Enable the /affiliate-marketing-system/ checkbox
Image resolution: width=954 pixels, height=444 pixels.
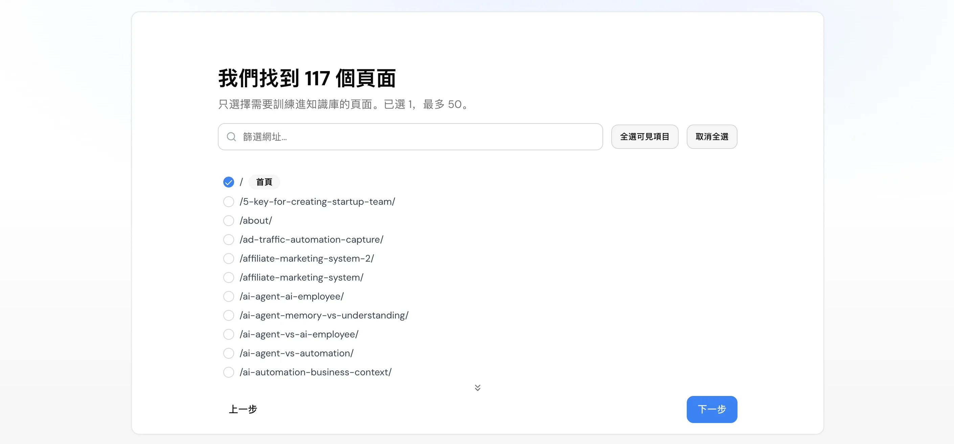point(228,277)
